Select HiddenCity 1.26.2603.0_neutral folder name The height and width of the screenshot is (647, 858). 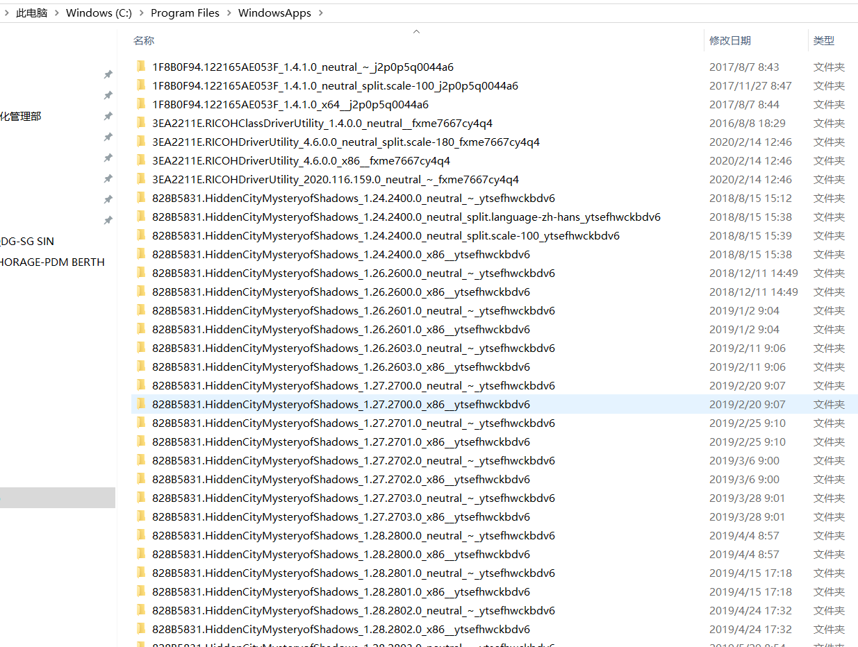point(354,348)
